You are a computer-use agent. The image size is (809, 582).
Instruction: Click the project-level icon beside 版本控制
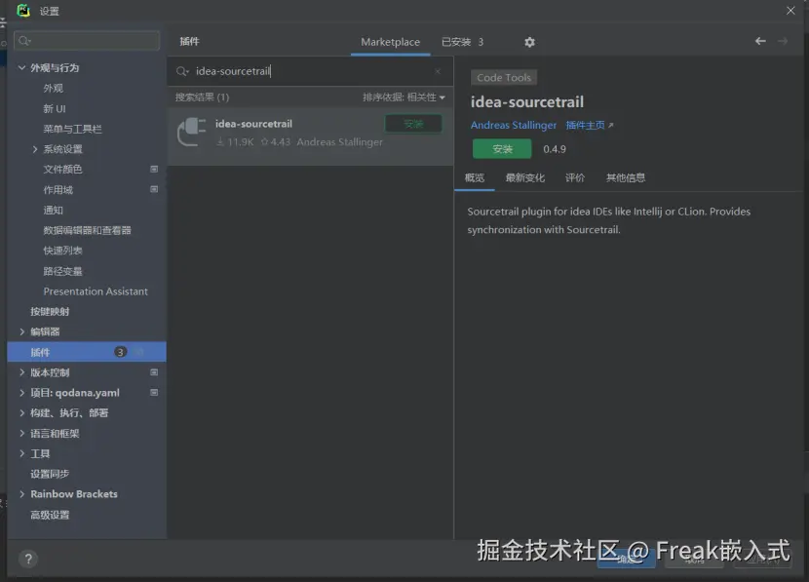(154, 372)
